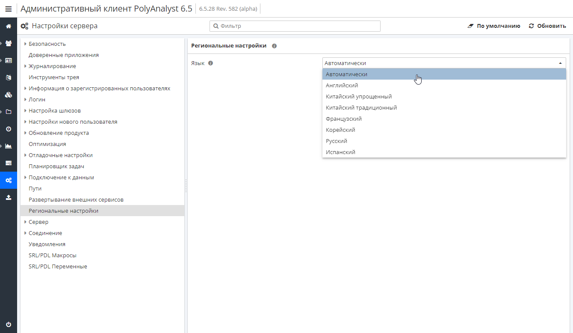Expand the Соединение tree node
This screenshot has height=333, width=573.
pos(25,233)
